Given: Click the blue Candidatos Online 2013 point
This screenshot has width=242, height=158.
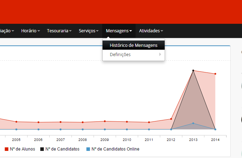Looking at the screenshot, I should 193,123.
